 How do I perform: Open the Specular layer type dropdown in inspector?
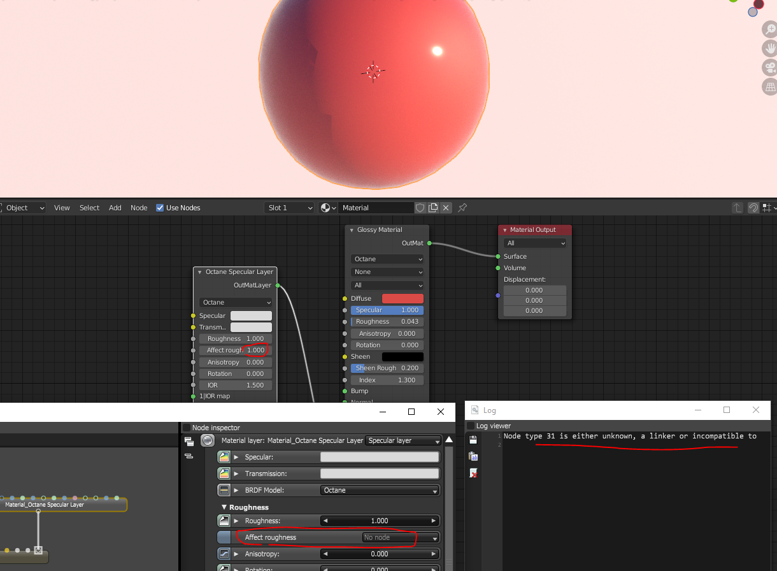pyautogui.click(x=404, y=440)
